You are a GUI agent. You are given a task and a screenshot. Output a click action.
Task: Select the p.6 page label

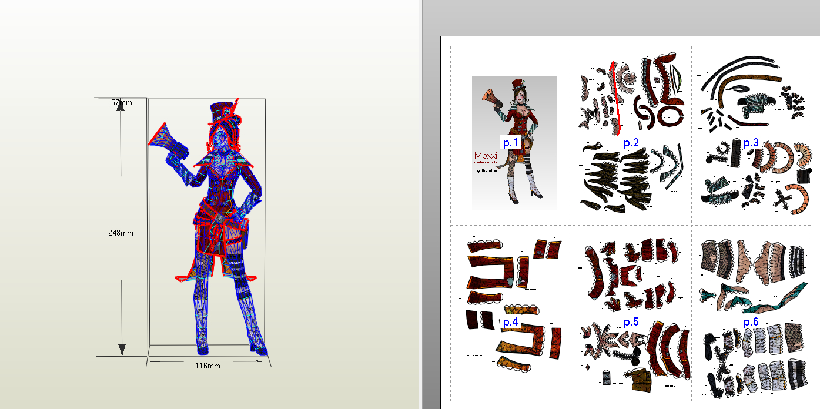coord(751,321)
